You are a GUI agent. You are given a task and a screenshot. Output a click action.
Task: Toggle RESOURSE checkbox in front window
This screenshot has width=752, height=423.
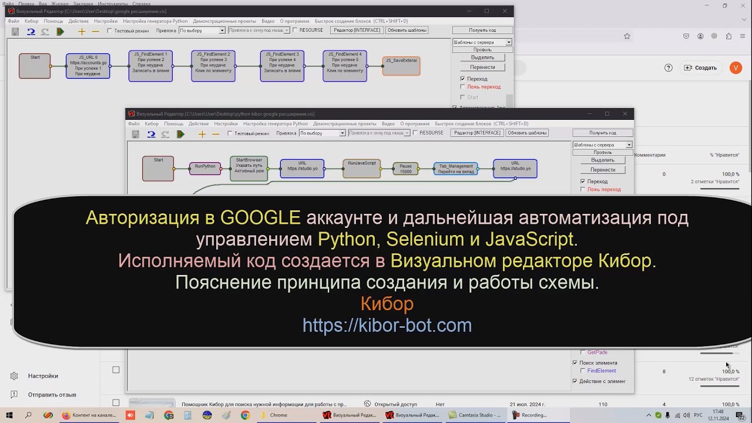pyautogui.click(x=415, y=133)
